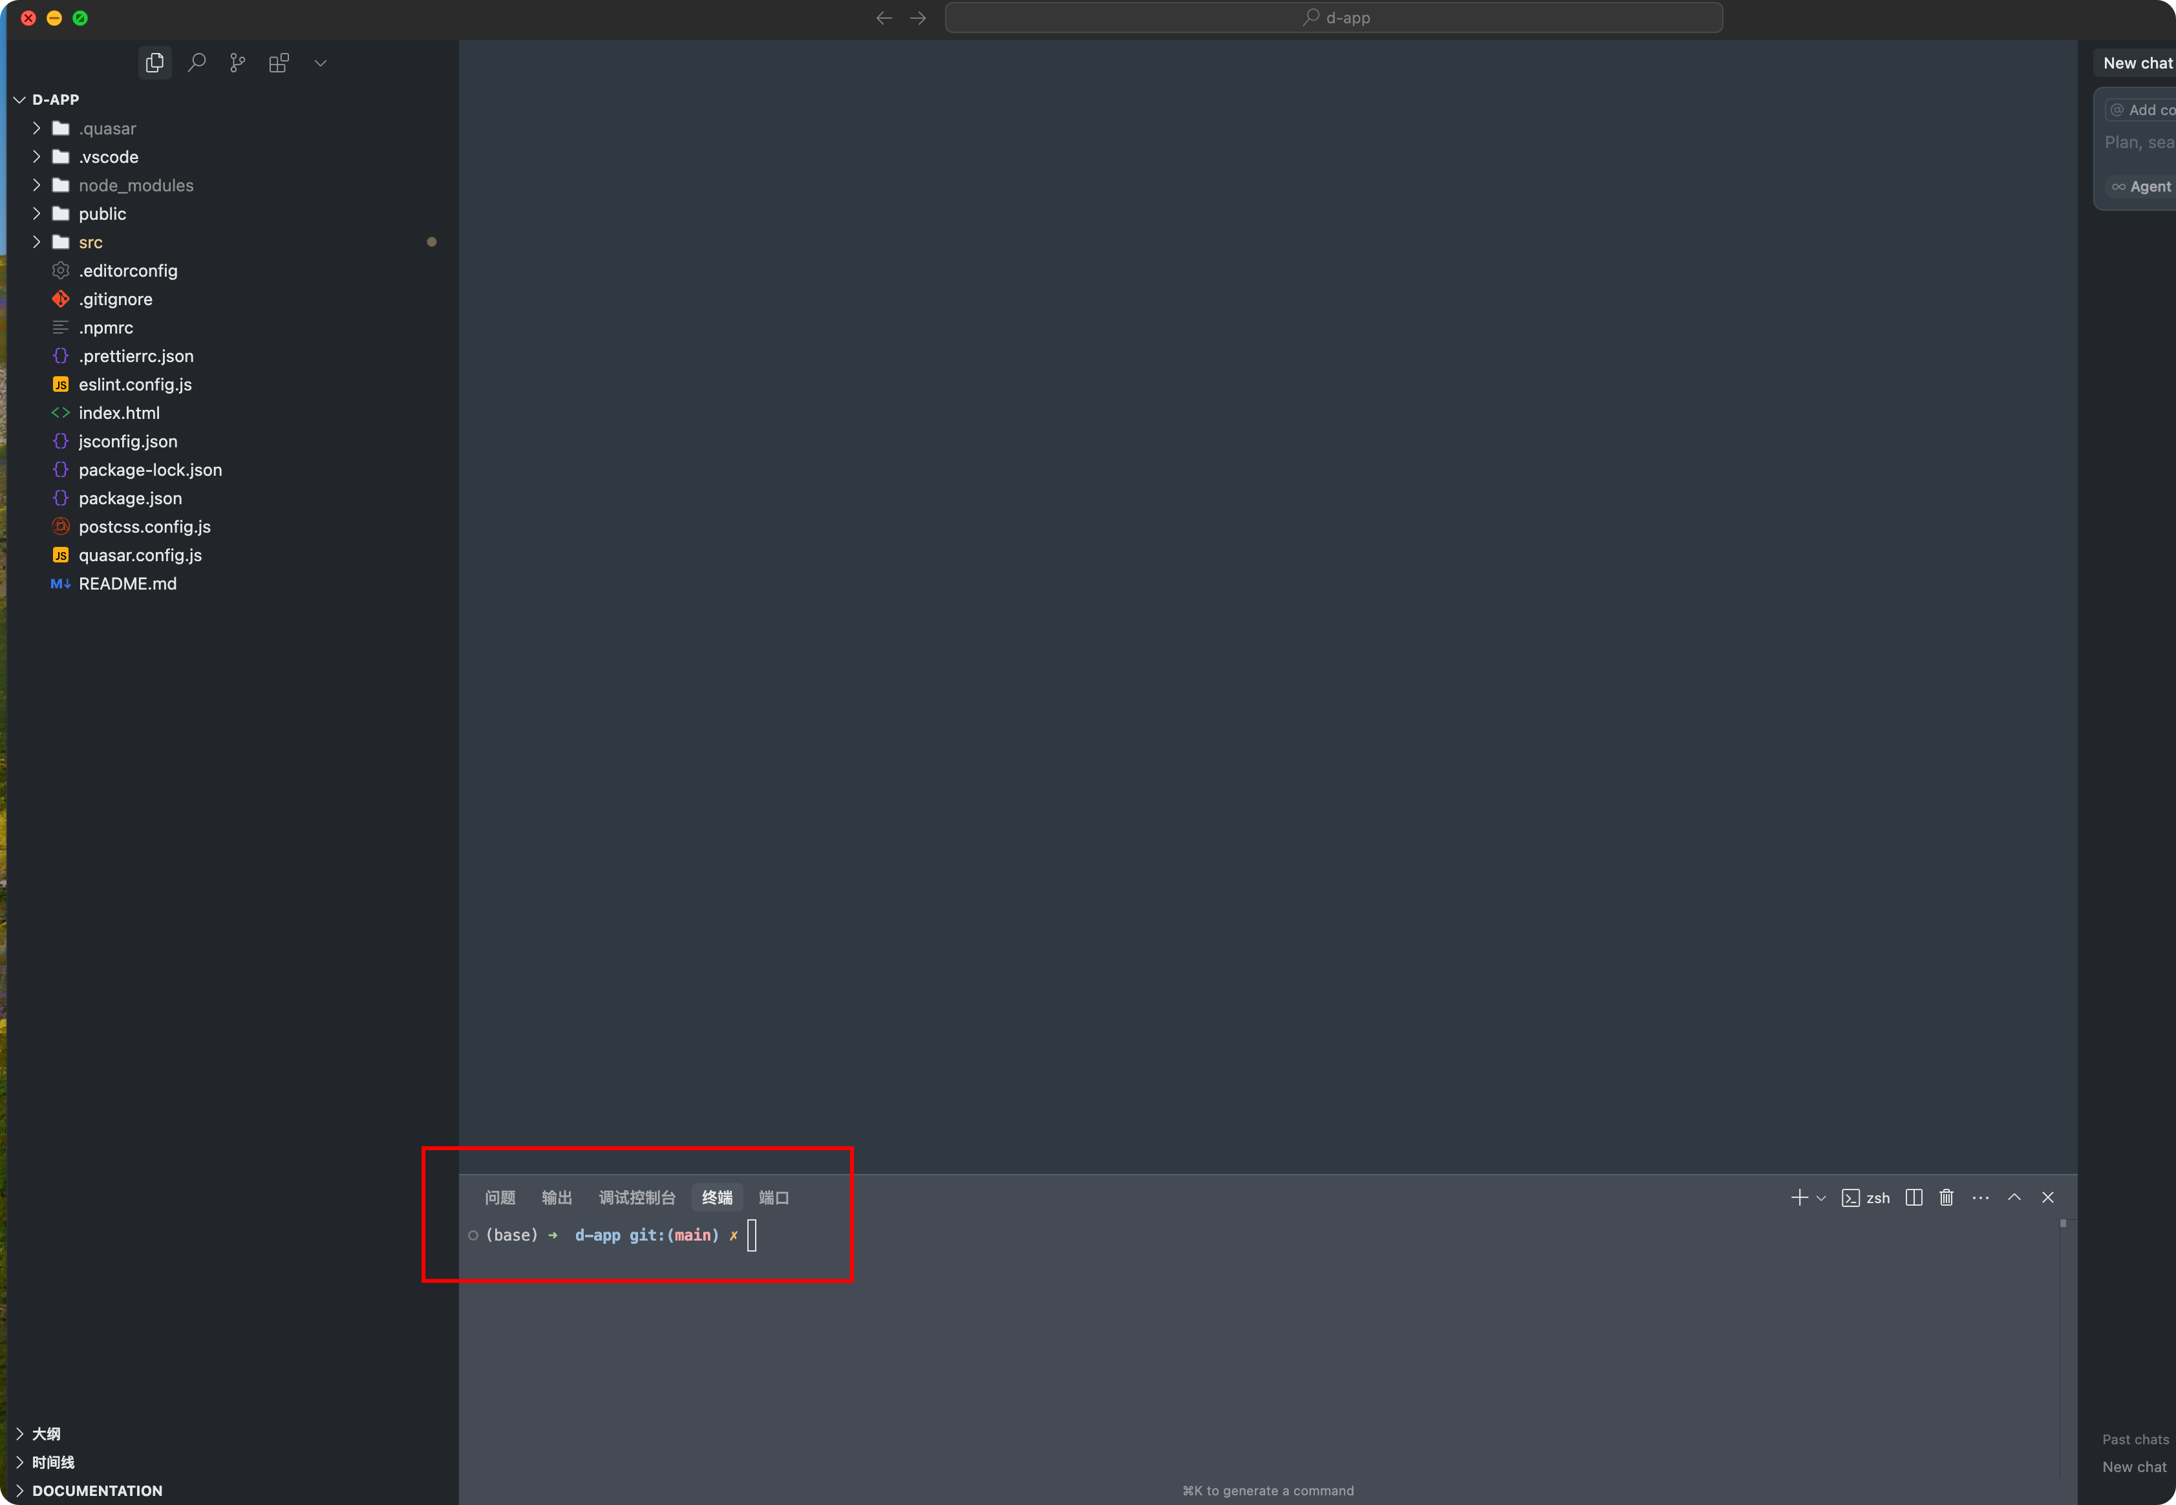This screenshot has height=1505, width=2176.
Task: Open the Extensions icon
Action: tap(279, 62)
